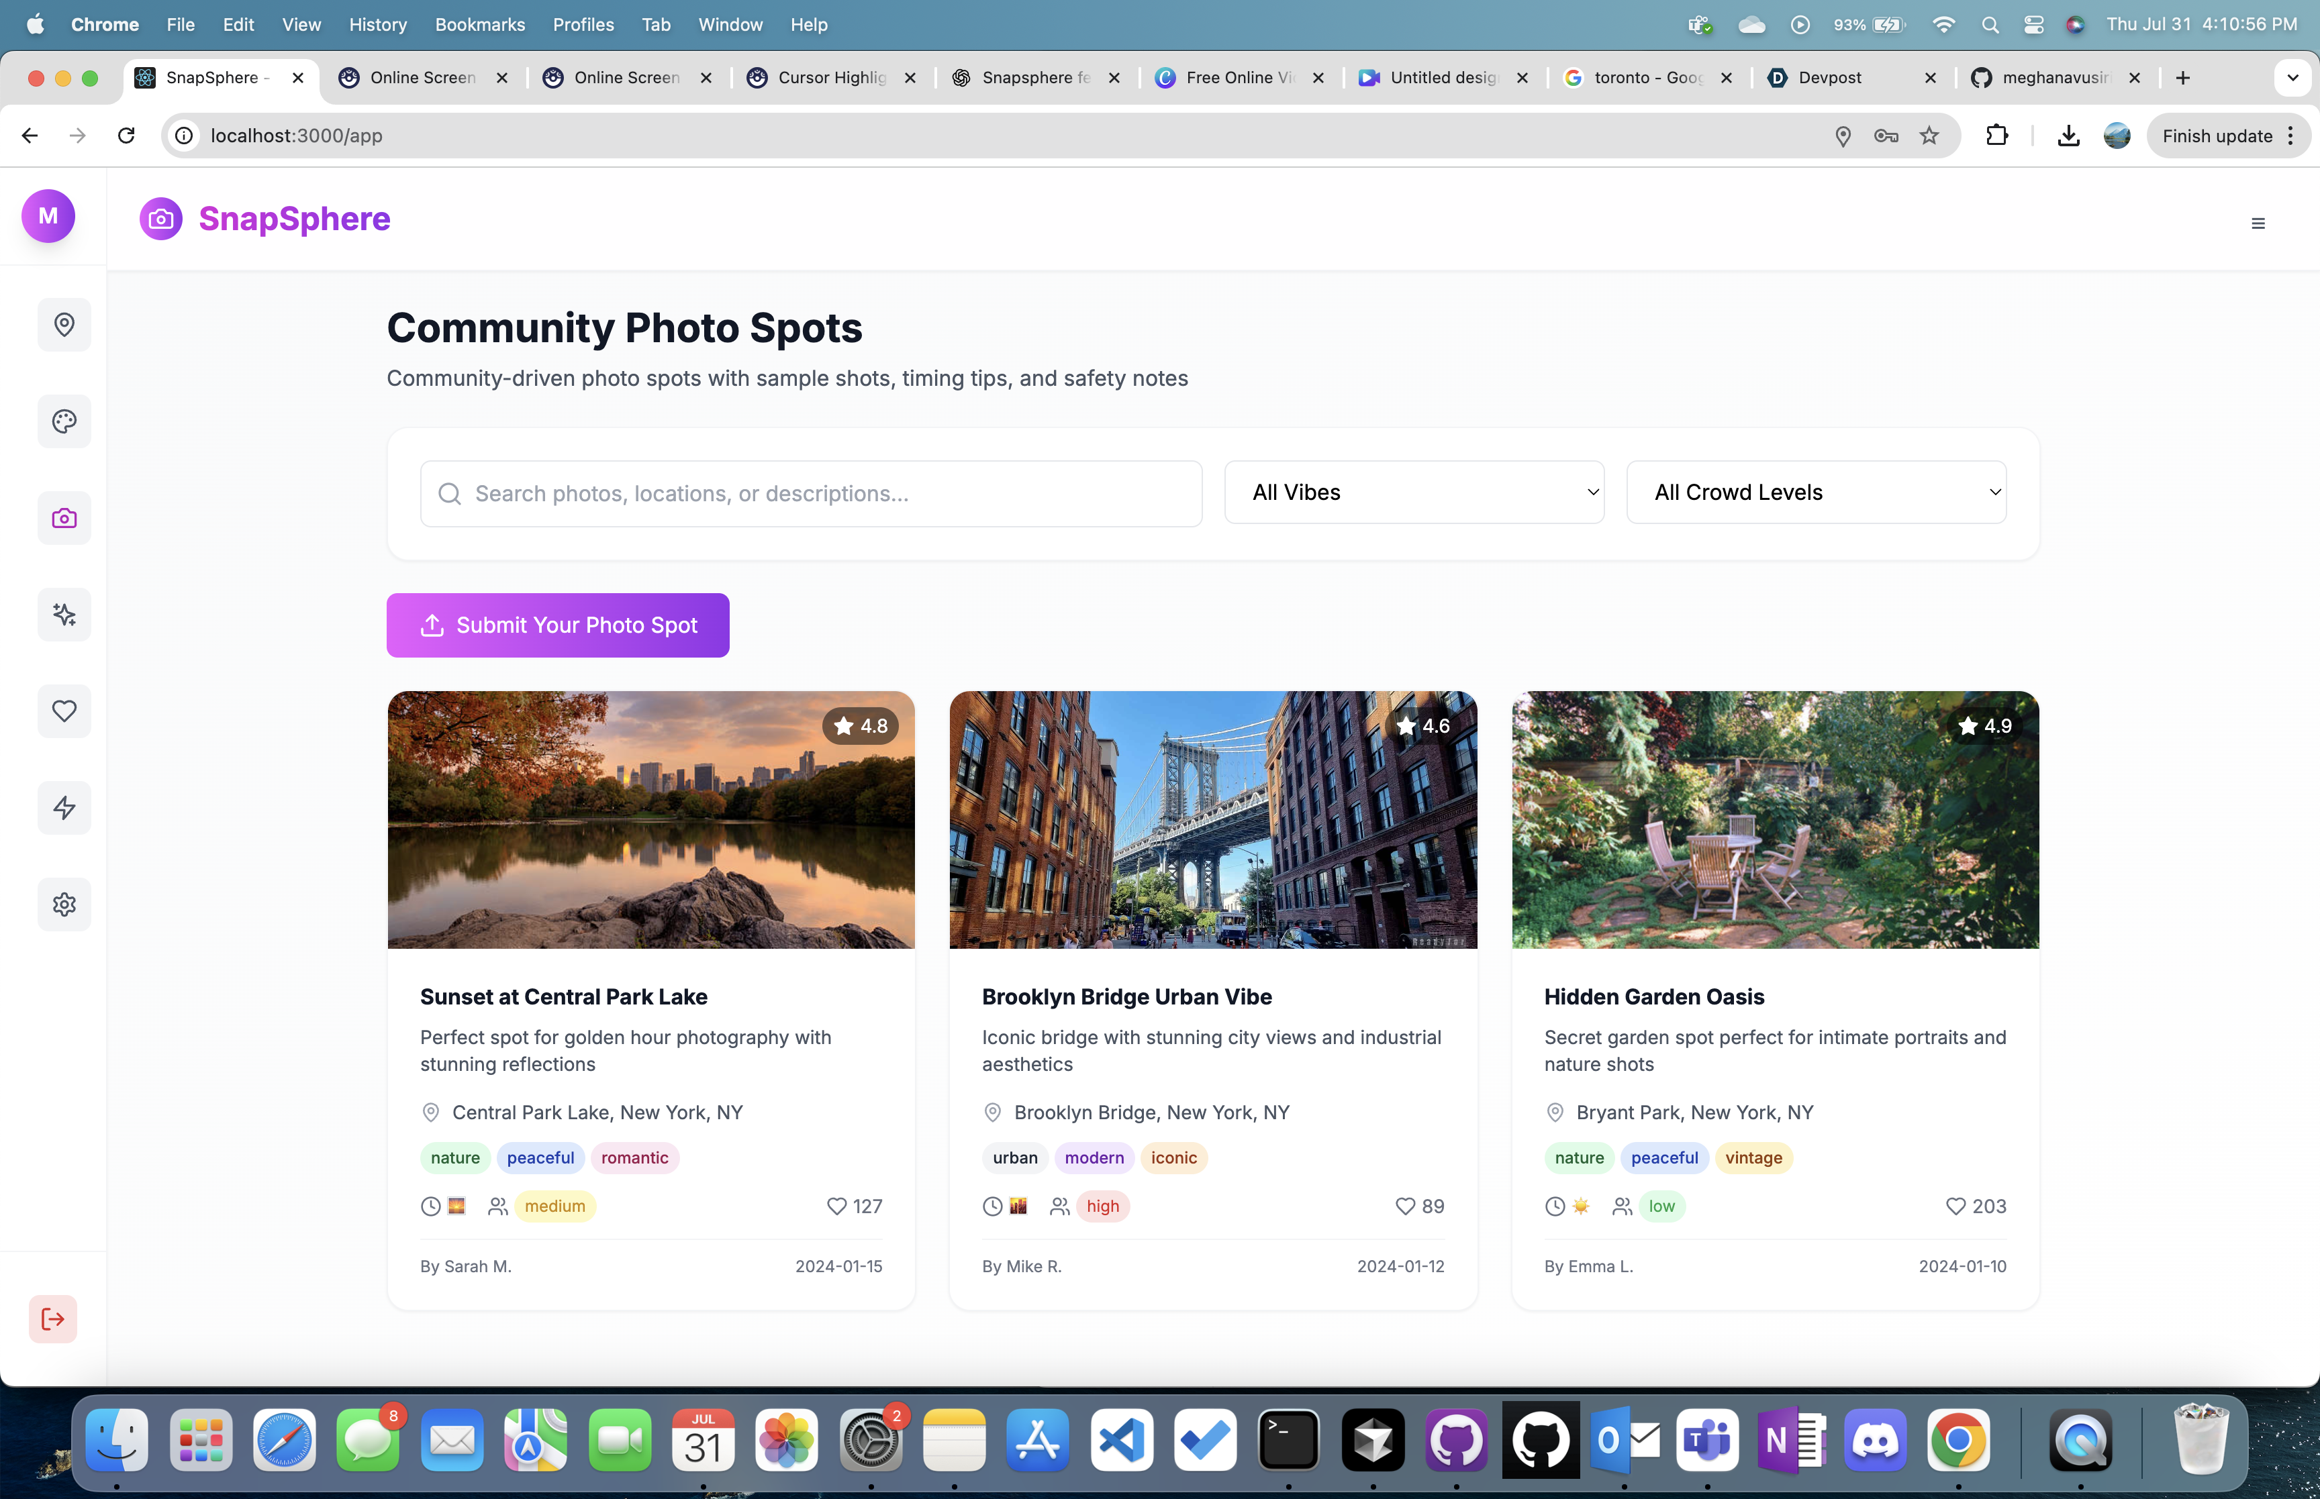Click the red logout icon
Viewport: 2320px width, 1499px height.
[52, 1319]
